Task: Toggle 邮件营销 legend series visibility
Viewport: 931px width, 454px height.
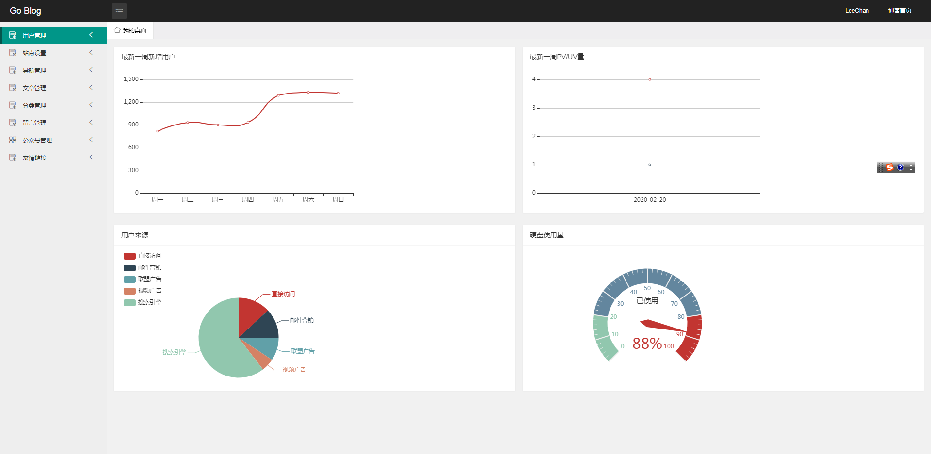Action: click(143, 267)
